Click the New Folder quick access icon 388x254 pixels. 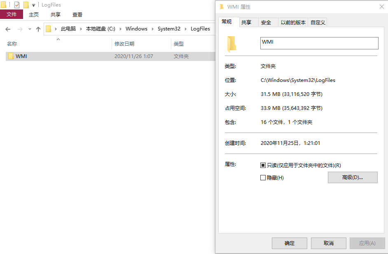[26, 5]
